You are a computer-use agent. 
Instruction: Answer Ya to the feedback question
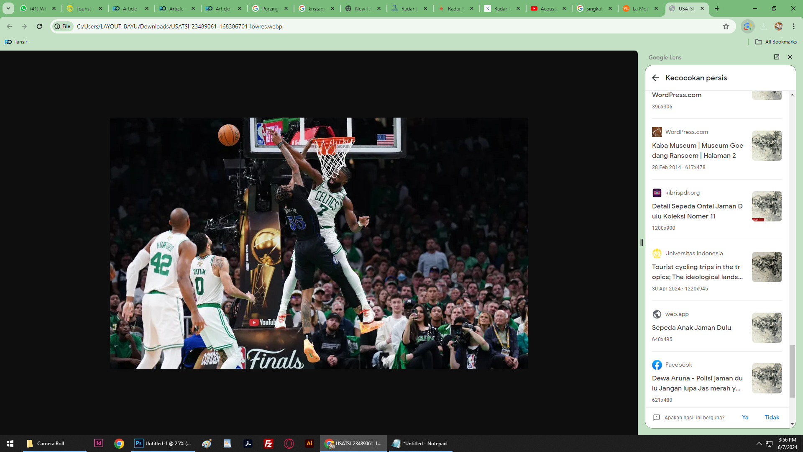[745, 417]
